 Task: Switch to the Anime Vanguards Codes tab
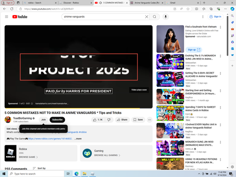pos(147,3)
